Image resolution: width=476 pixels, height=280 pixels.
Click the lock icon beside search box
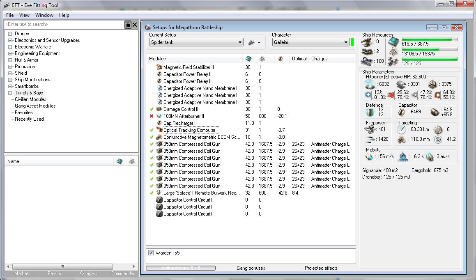128,25
